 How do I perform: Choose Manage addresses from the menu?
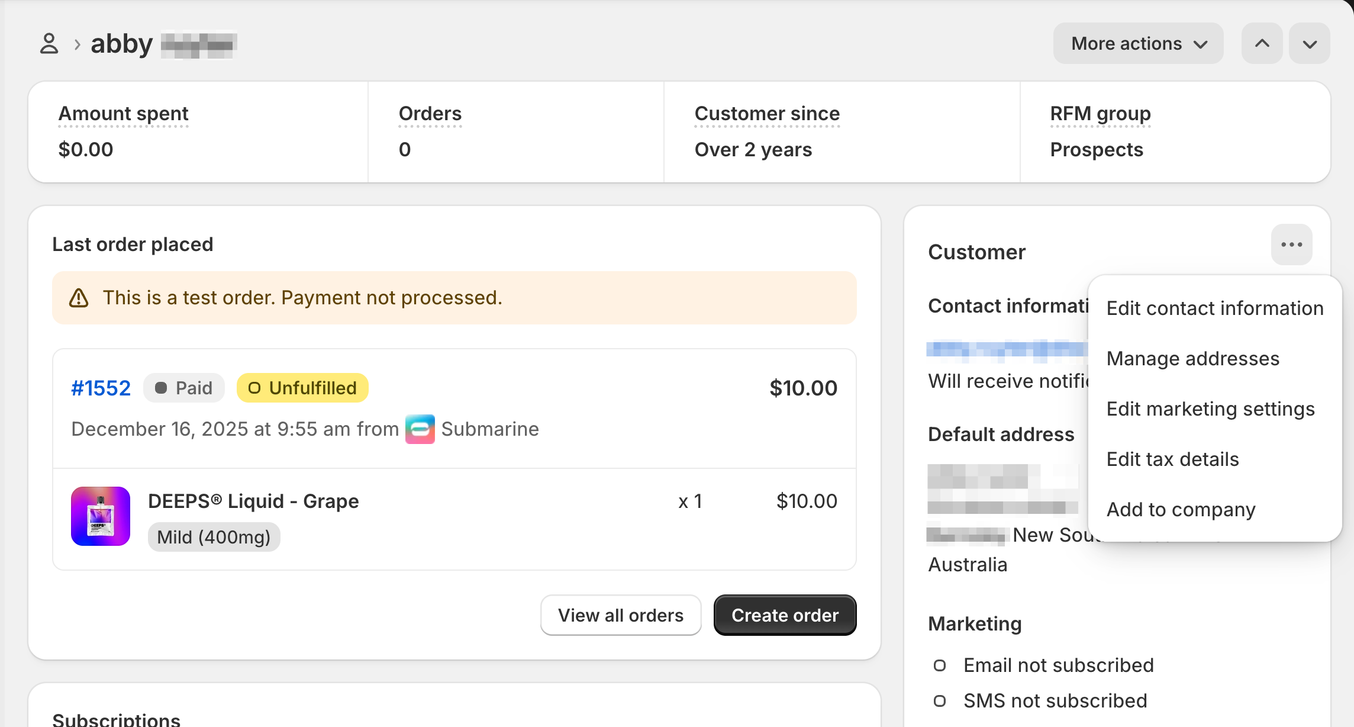point(1192,359)
